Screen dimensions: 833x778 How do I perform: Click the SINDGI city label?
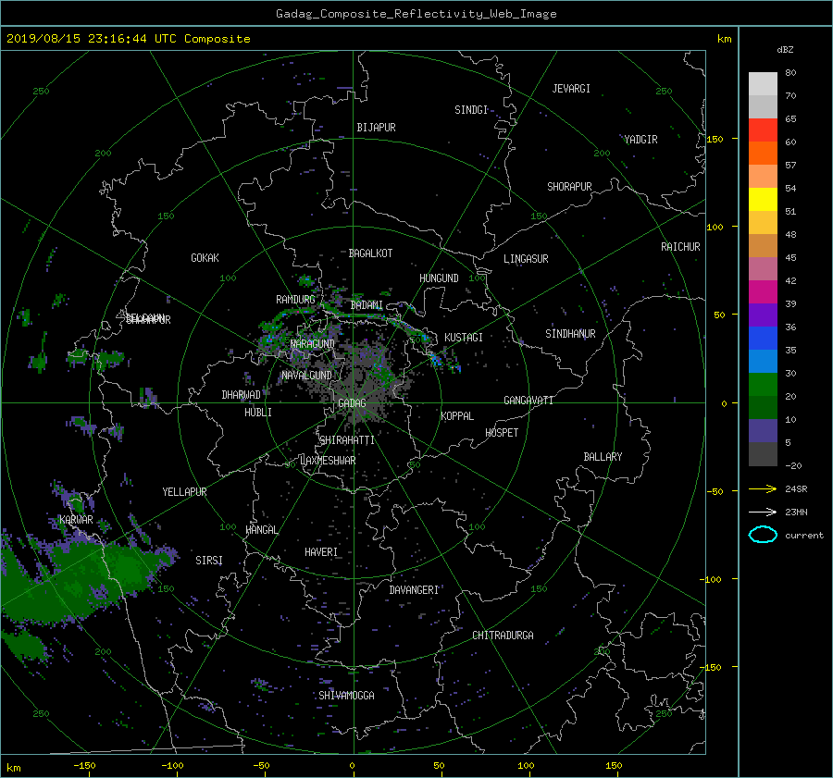click(x=471, y=110)
